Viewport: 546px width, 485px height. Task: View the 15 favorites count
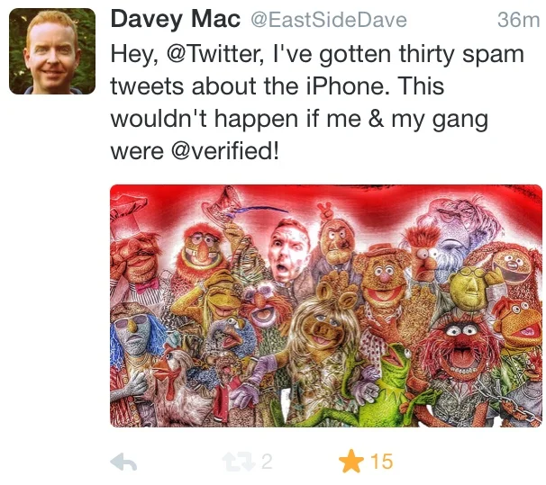point(382,462)
